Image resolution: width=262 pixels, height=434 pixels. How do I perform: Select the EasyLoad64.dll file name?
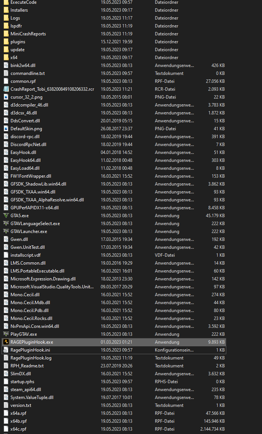point(25,168)
